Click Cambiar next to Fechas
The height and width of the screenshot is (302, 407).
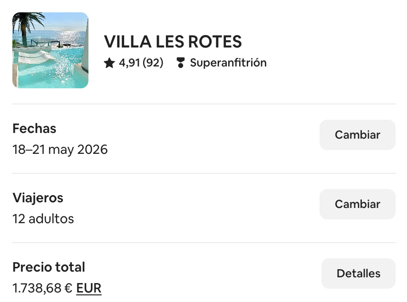(x=357, y=135)
